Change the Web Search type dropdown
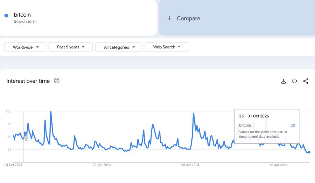This screenshot has width=315, height=183. click(167, 47)
